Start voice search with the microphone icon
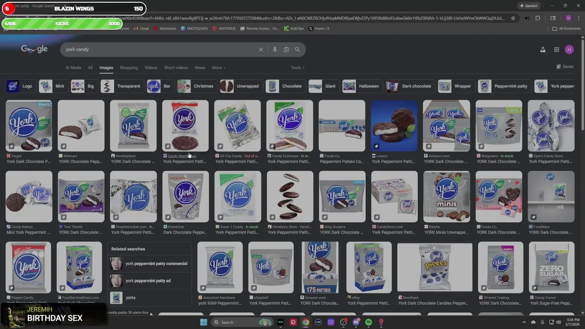585x329 pixels. 275,49
